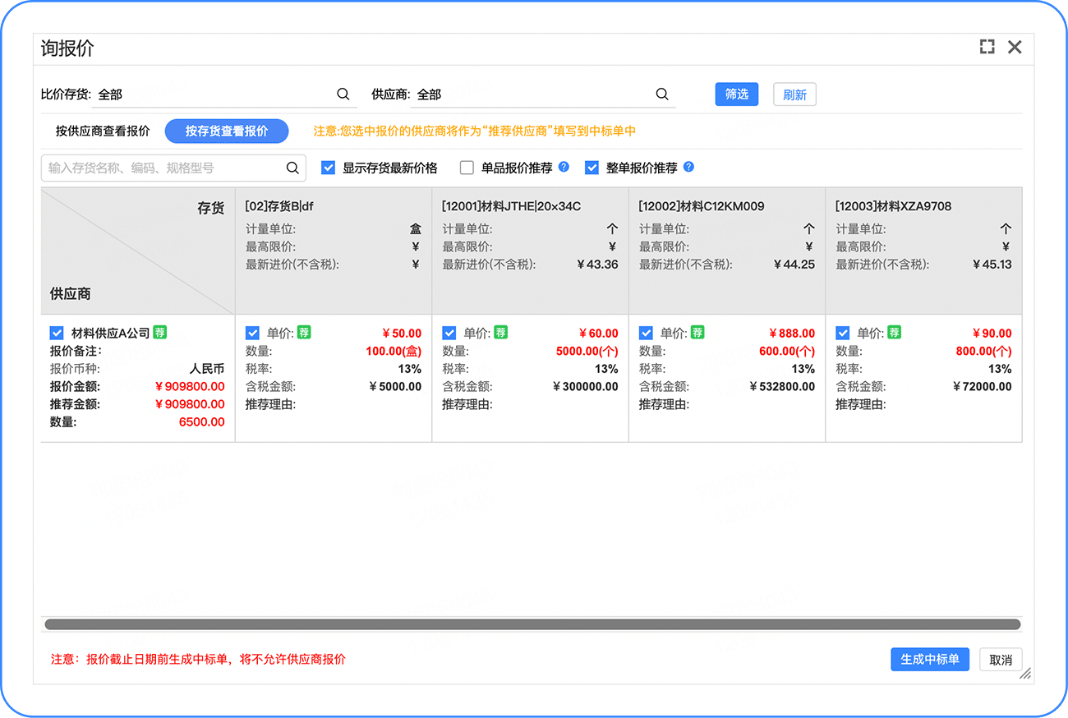Screen dimensions: 1068x718
Task: Toggle the 整单报价推荐 checkbox
Action: pyautogui.click(x=592, y=168)
